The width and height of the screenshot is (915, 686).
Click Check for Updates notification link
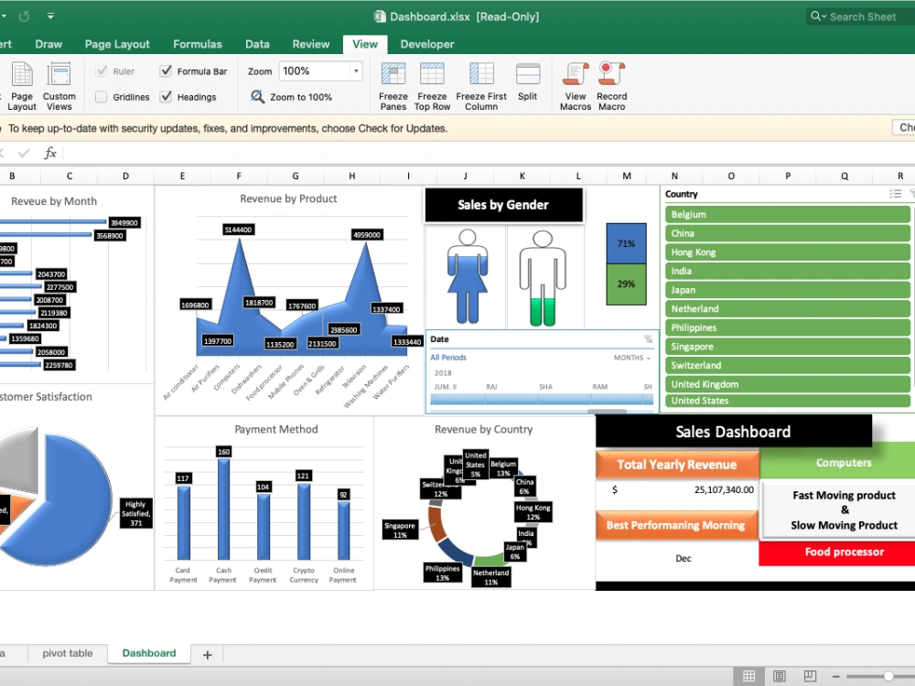pyautogui.click(x=905, y=128)
